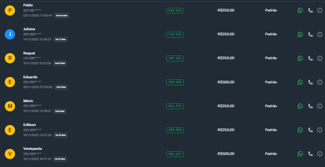Open WhatsApp chat for Juliana
This screenshot has height=167, width=325.
(300, 34)
